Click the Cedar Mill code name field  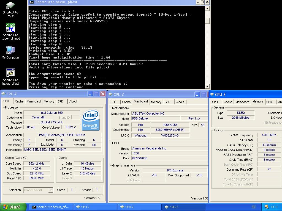click(x=38, y=117)
